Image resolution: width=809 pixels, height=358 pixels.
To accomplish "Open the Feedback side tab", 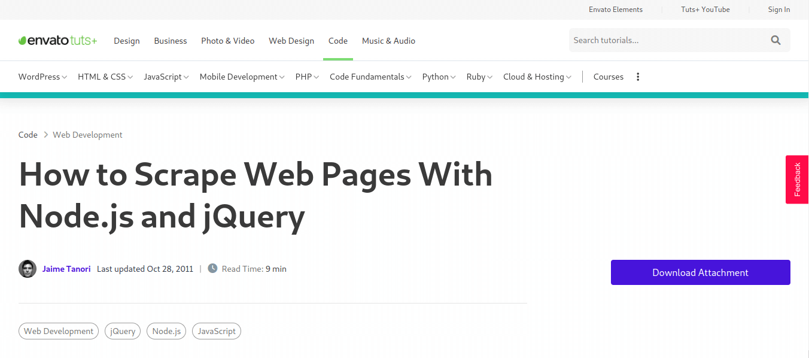I will (x=797, y=179).
